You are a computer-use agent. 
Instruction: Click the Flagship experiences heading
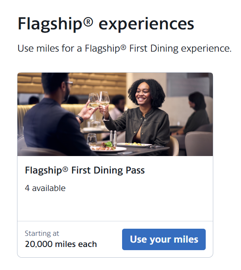[106, 24]
